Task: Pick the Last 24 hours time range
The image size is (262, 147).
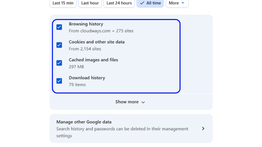Action: point(119,3)
